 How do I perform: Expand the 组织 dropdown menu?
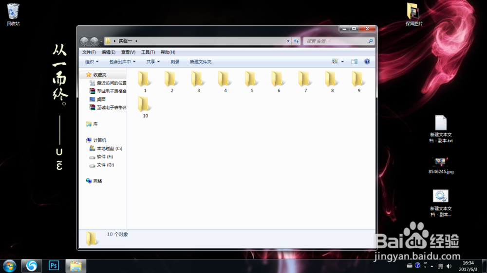[92, 62]
